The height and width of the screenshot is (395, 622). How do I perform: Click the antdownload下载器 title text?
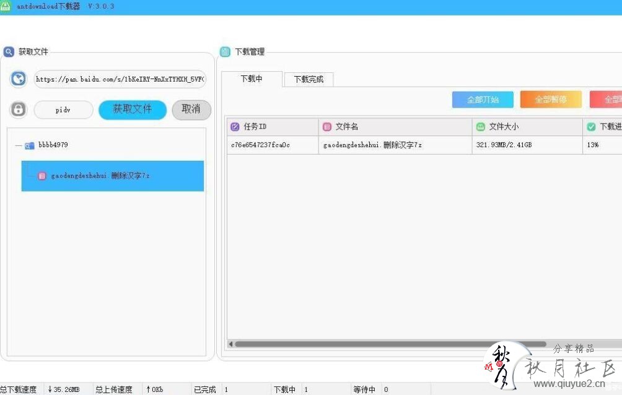coord(48,6)
